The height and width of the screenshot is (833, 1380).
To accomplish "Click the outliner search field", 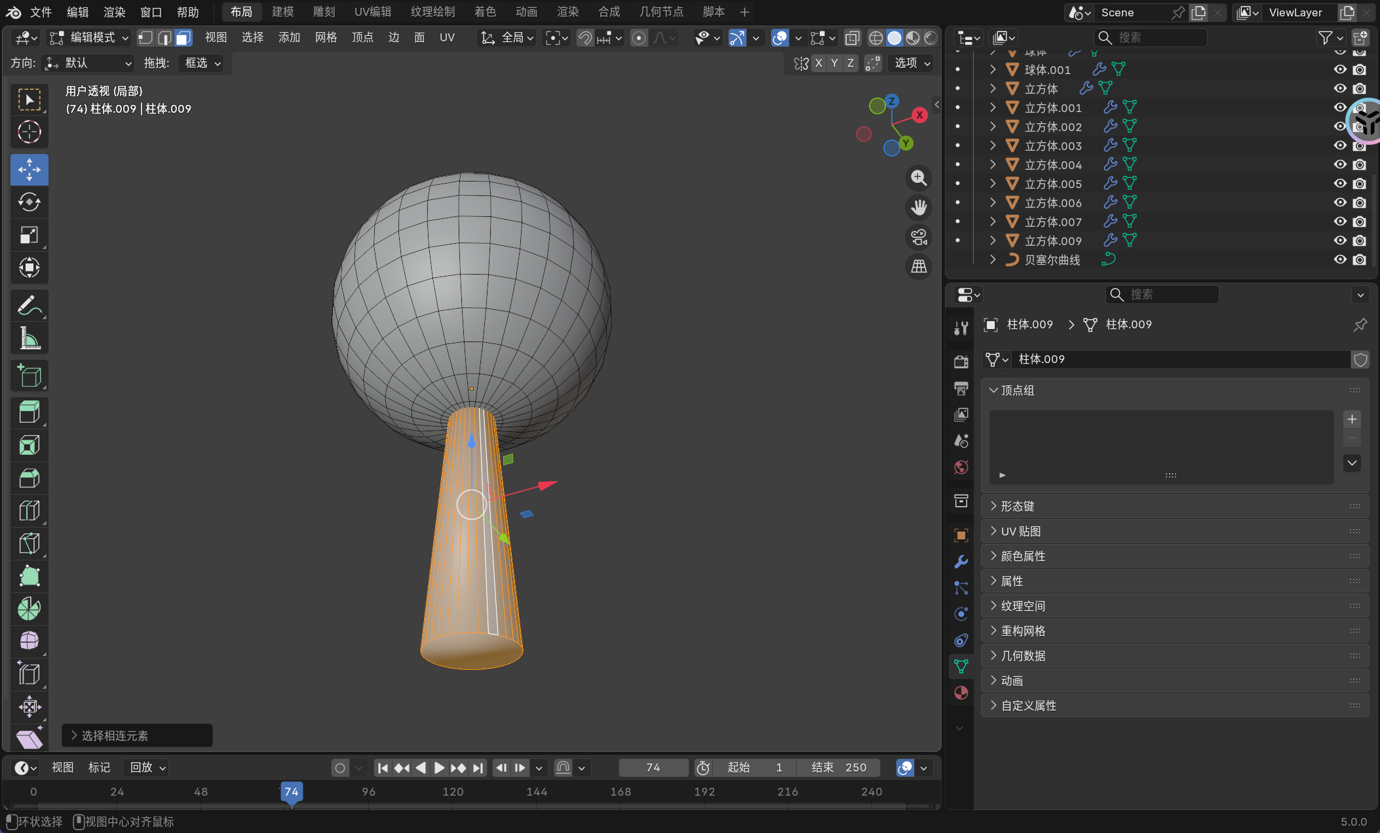I will tap(1151, 37).
